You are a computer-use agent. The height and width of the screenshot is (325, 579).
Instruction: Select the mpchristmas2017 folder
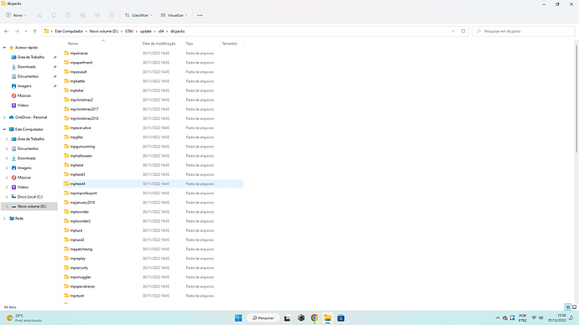point(84,109)
